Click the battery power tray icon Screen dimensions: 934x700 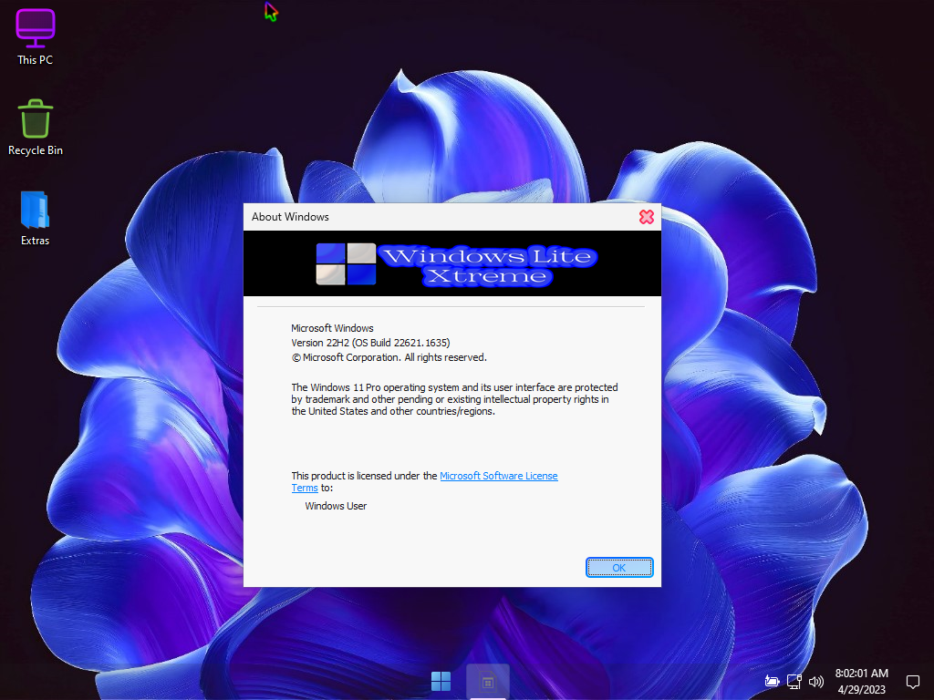[772, 682]
